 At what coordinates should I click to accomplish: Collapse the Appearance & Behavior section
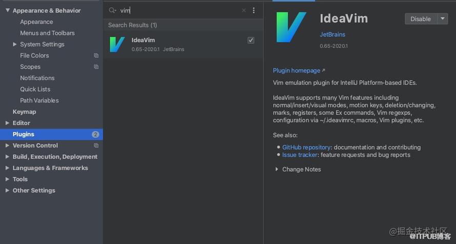[8, 10]
